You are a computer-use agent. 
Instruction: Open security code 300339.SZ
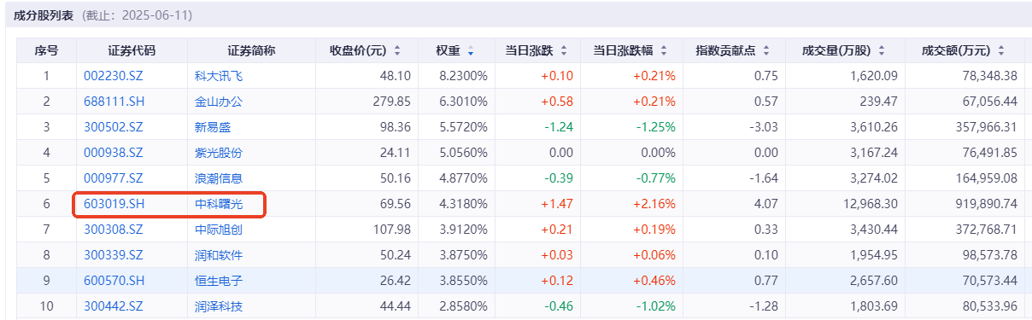(x=113, y=255)
